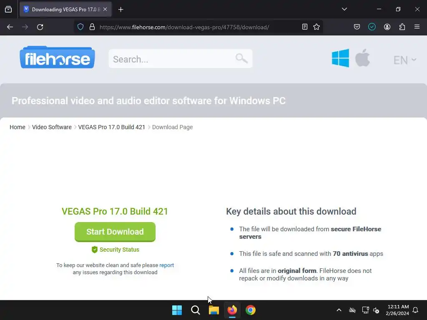The width and height of the screenshot is (427, 320).
Task: Click the original form bullet text
Action: tap(305, 274)
